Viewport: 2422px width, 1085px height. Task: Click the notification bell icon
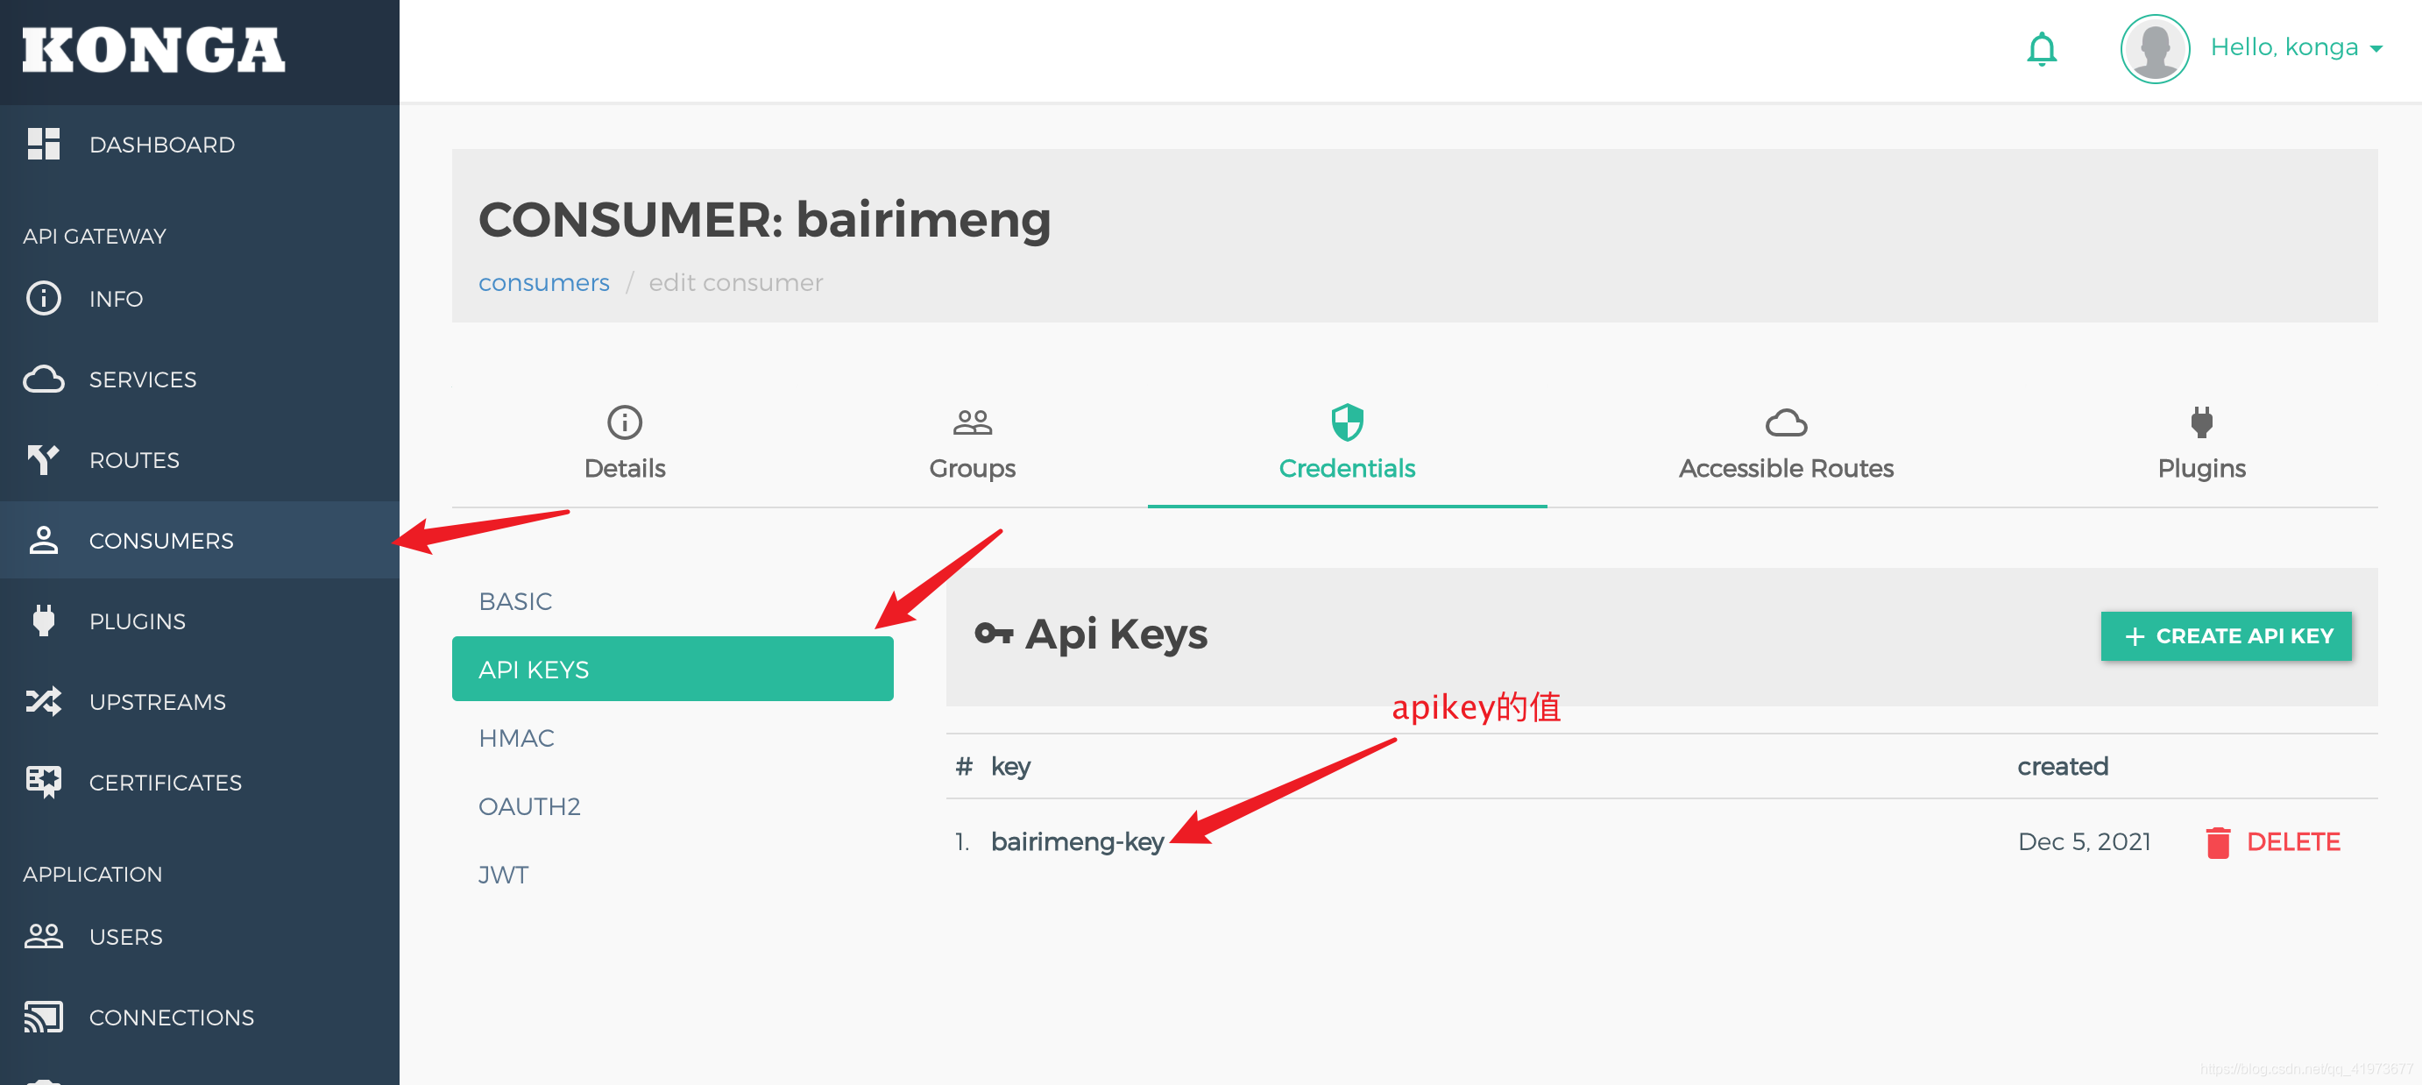(2040, 49)
